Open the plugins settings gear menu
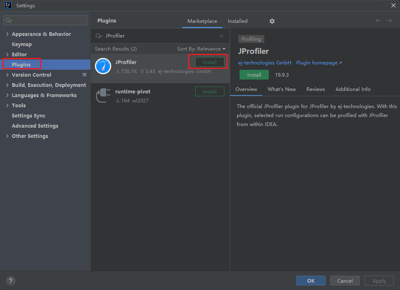400x290 pixels. click(x=272, y=21)
